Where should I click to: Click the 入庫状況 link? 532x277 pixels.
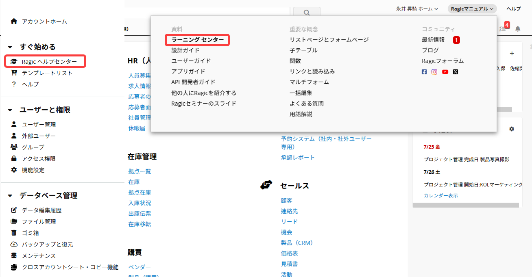140,203
